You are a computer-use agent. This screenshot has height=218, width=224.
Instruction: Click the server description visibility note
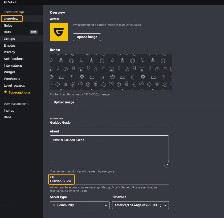pyautogui.click(x=82, y=171)
